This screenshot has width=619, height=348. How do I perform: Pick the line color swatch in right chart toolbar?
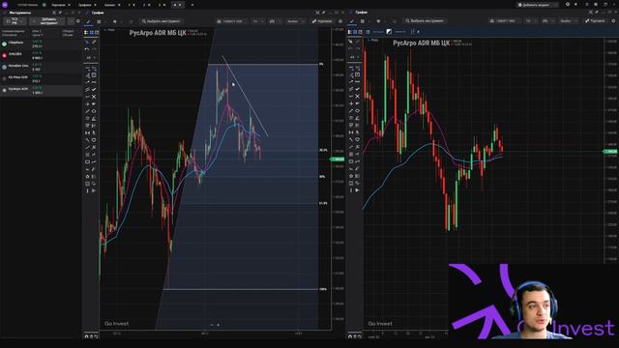[389, 32]
